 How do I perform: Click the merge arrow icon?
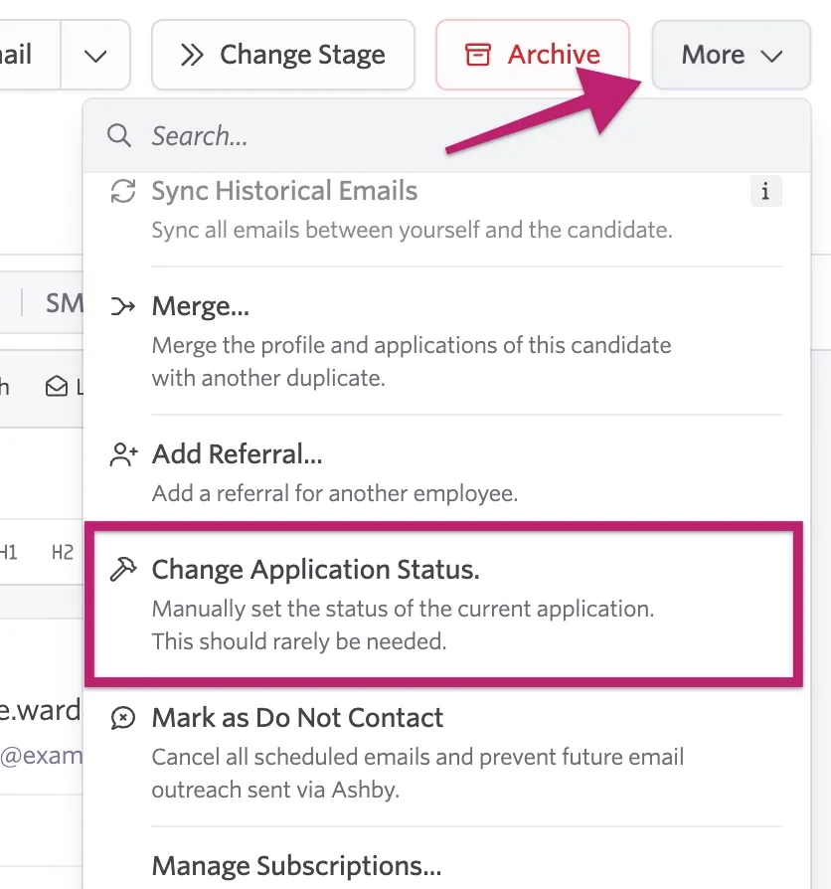pyautogui.click(x=123, y=306)
